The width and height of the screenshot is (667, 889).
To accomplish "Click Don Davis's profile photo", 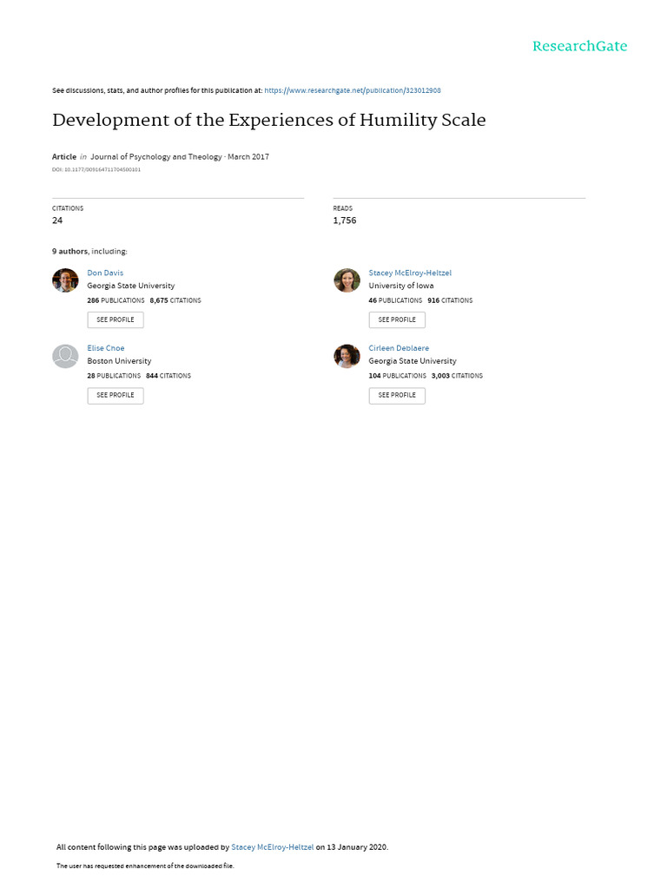I will (x=65, y=280).
